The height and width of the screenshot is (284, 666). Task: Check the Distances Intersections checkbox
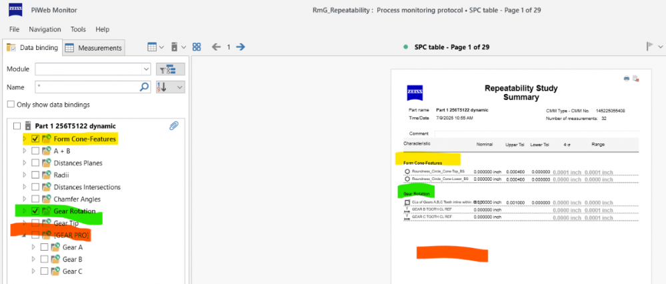click(x=36, y=187)
